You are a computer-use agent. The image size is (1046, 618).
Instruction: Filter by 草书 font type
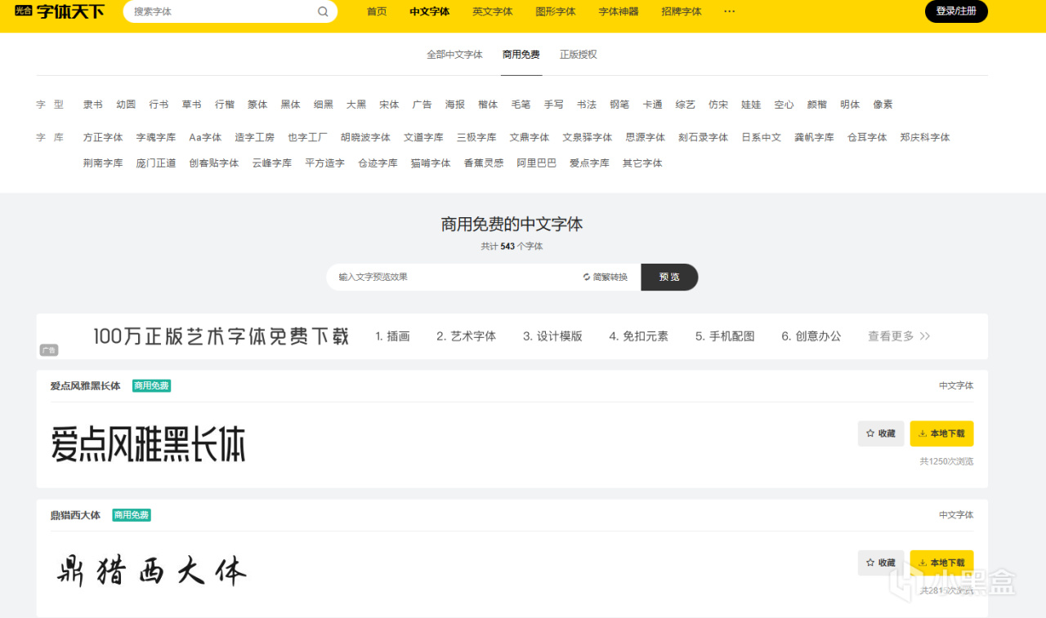[192, 104]
